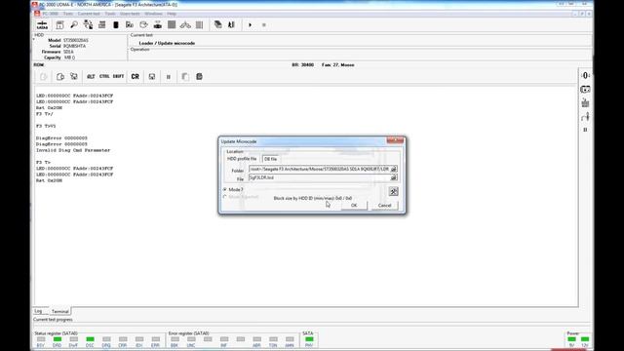Click the copy pages icon in terminal toolbar
624x351 pixels.
[185, 76]
